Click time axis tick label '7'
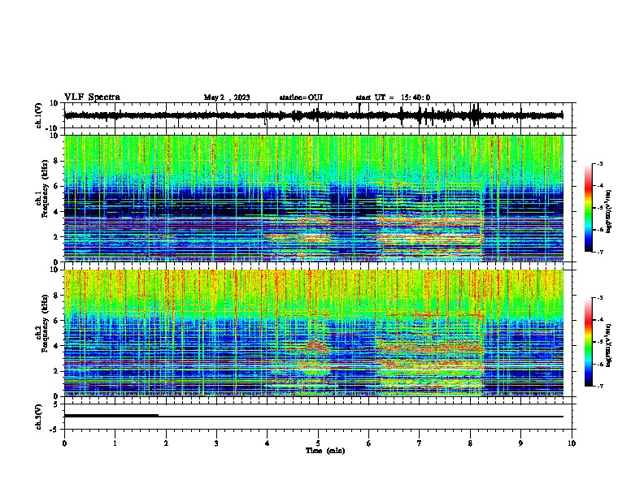Screen dimensions: 644x497 click(x=420, y=443)
